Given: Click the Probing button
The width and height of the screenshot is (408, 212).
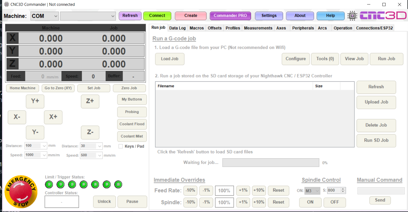Looking at the screenshot, I should [x=132, y=112].
